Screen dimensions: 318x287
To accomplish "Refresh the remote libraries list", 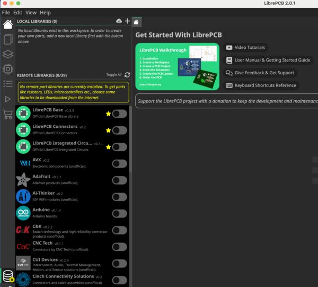I will pos(127,75).
